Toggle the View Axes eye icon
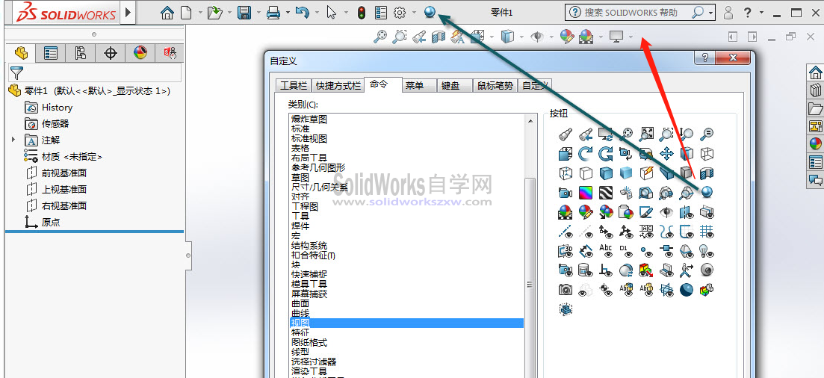This screenshot has height=378, width=824. [x=565, y=232]
